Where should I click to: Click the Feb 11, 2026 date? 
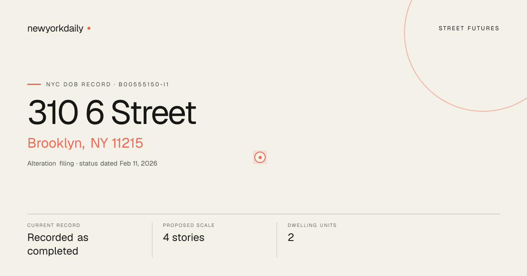[138, 163]
